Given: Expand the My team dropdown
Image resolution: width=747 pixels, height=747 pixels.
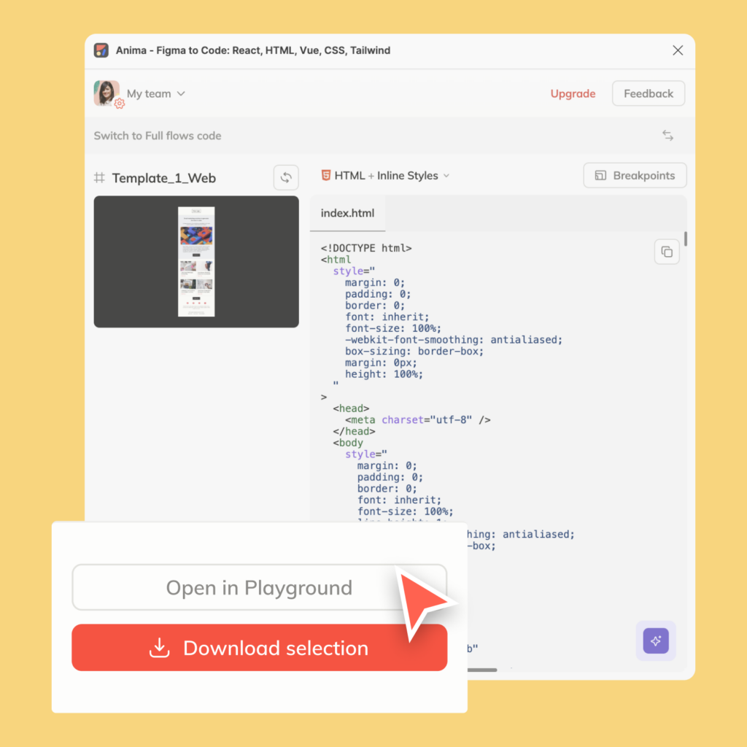Looking at the screenshot, I should pyautogui.click(x=181, y=93).
